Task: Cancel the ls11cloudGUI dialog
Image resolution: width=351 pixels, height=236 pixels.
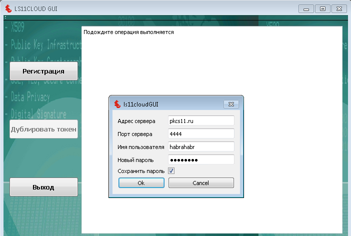Action: coord(201,183)
